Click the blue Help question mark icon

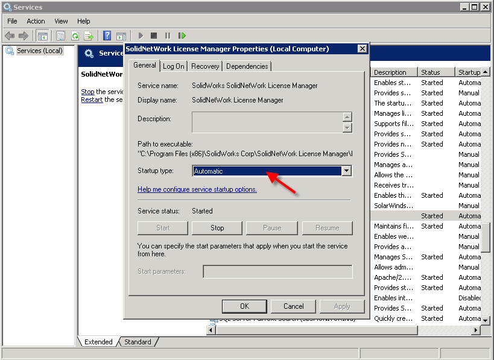[x=107, y=36]
